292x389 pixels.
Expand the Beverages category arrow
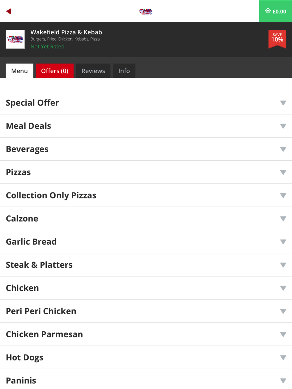click(283, 149)
